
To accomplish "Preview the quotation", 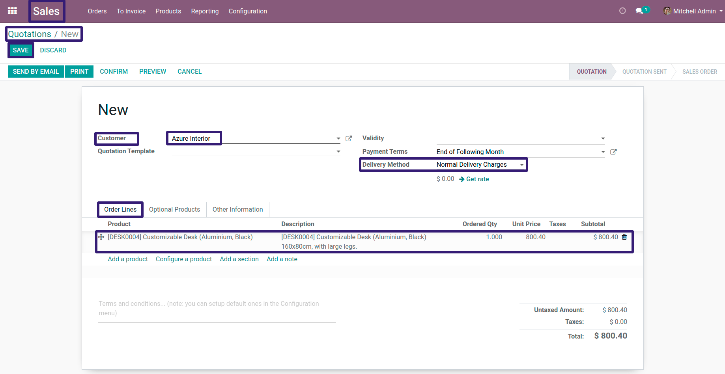I will click(153, 71).
